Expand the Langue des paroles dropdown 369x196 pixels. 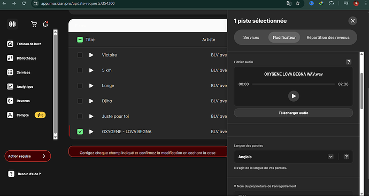(x=330, y=157)
